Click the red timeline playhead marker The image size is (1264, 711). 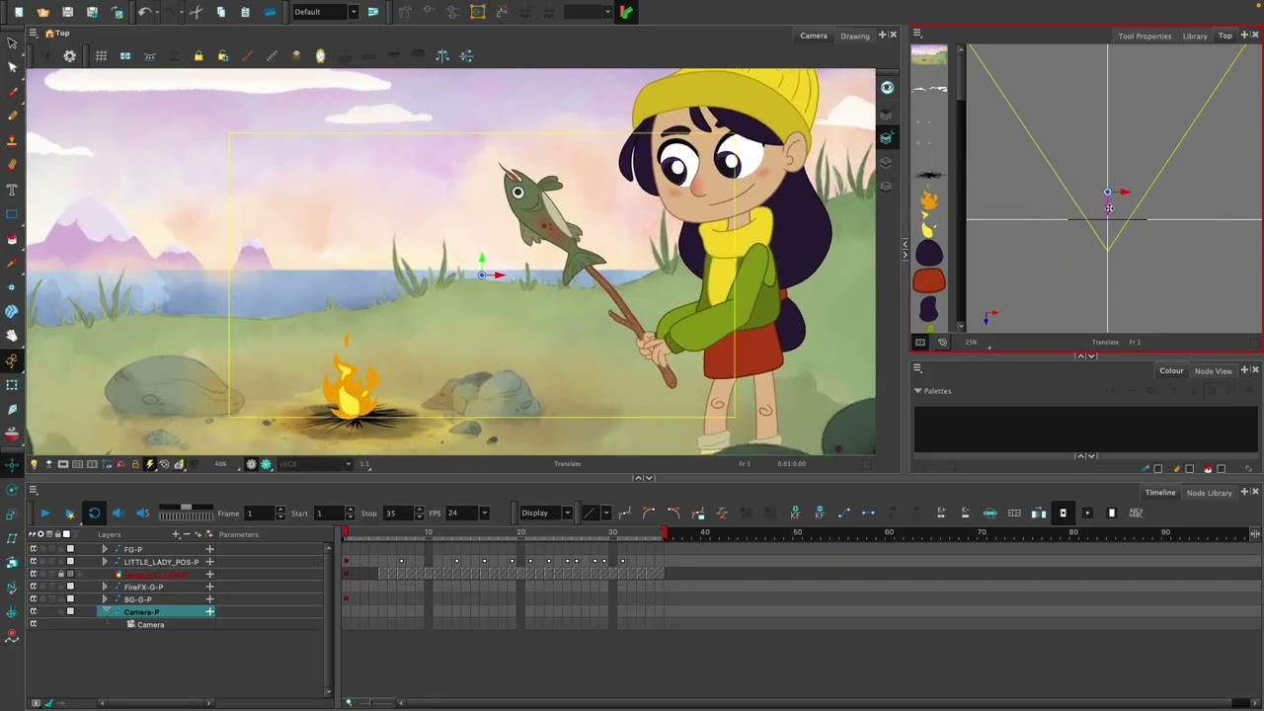click(345, 533)
